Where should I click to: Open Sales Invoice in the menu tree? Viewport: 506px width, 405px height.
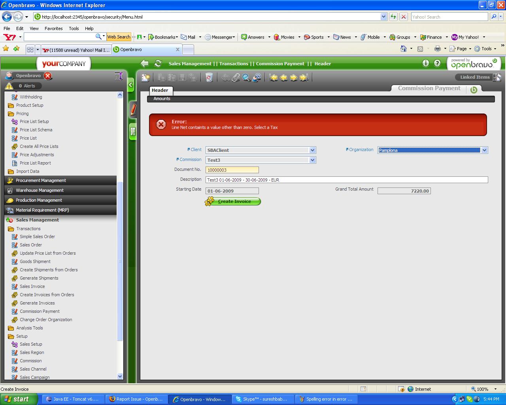click(x=32, y=286)
